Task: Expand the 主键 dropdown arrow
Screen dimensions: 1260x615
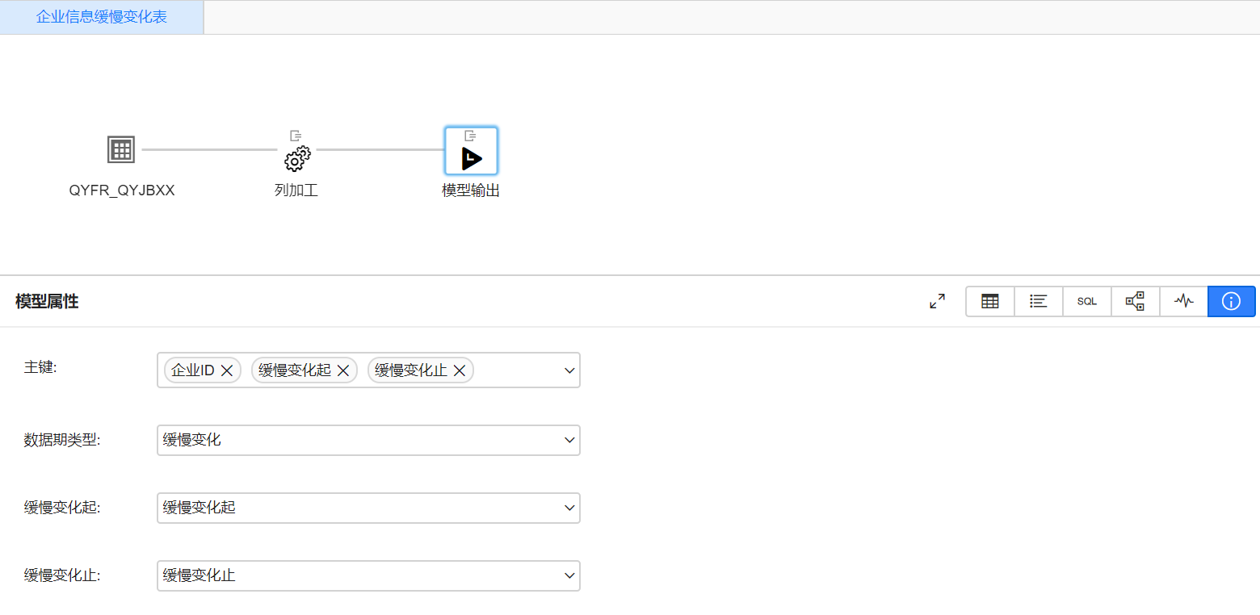Action: click(x=569, y=370)
